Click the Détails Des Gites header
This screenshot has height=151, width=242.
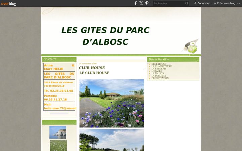click(x=173, y=59)
